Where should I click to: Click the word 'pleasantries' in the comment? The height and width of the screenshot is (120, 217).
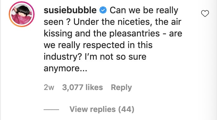tap(135, 34)
